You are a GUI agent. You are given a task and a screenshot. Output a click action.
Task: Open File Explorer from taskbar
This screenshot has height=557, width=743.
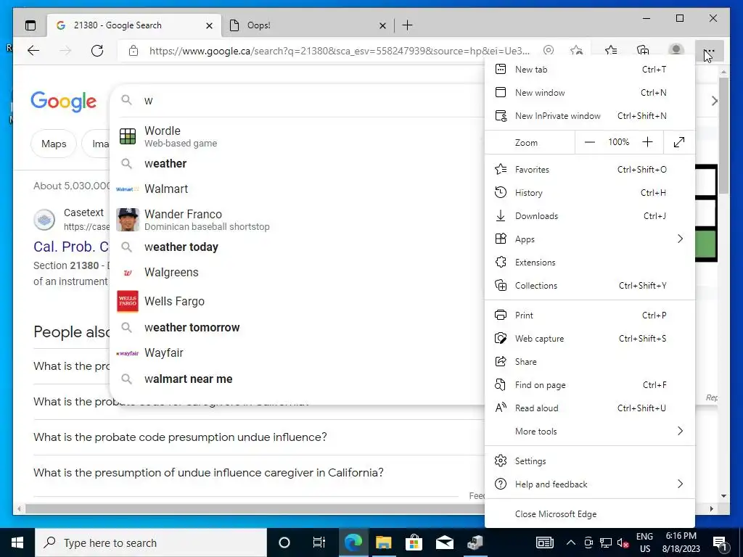pyautogui.click(x=383, y=542)
